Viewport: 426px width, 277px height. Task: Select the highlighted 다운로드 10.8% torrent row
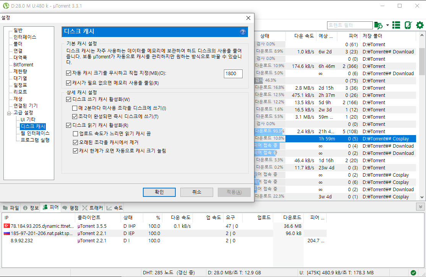point(335,138)
